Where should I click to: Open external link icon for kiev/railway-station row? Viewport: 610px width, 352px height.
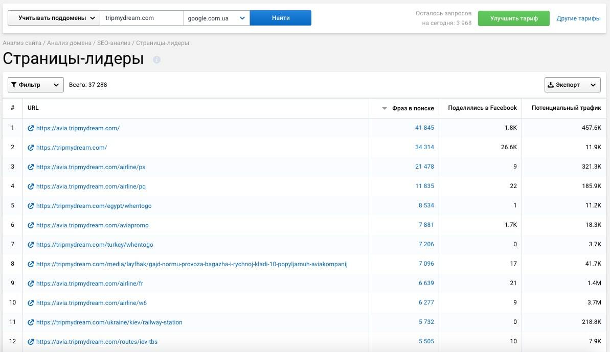point(31,322)
